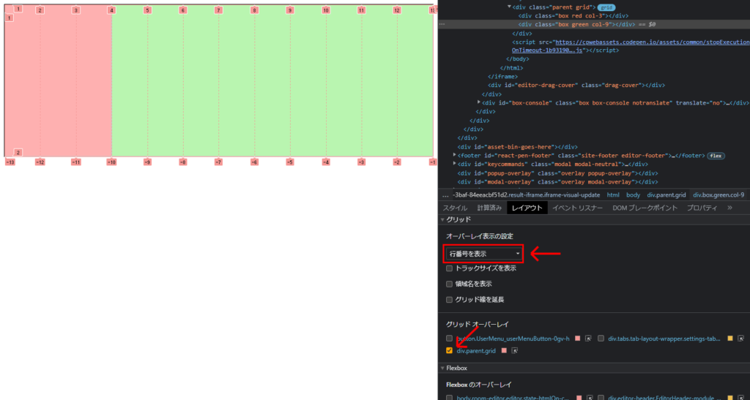Click div.parent.grid in the breadcrumb bar
Viewport: 750px width, 400px height.
(667, 195)
